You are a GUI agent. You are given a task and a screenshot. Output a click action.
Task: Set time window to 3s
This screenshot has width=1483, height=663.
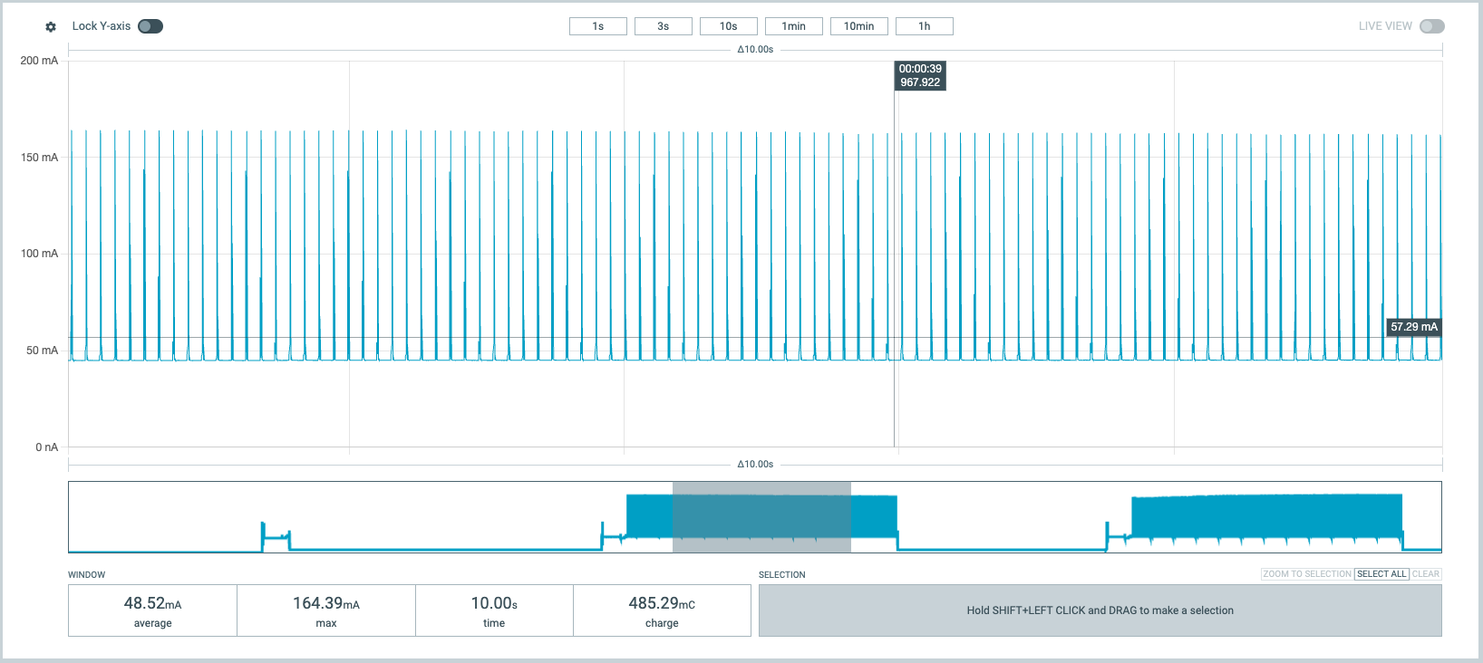663,26
